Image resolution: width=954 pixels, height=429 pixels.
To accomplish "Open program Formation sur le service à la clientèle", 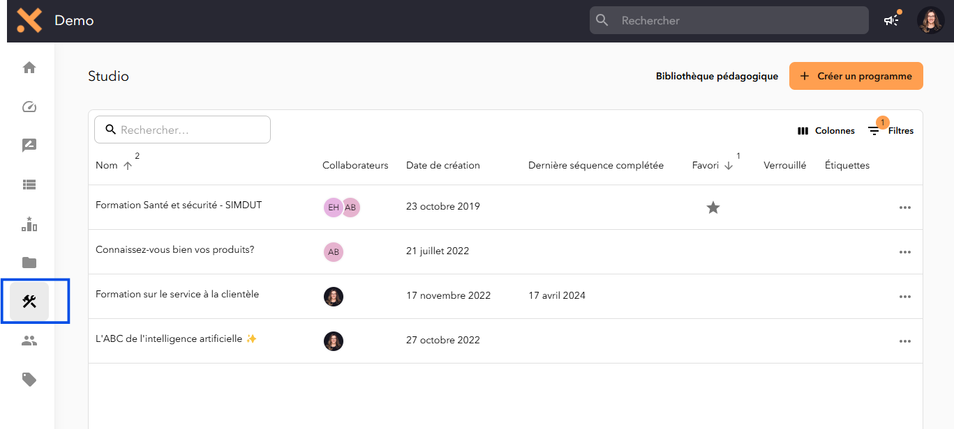I will [177, 295].
